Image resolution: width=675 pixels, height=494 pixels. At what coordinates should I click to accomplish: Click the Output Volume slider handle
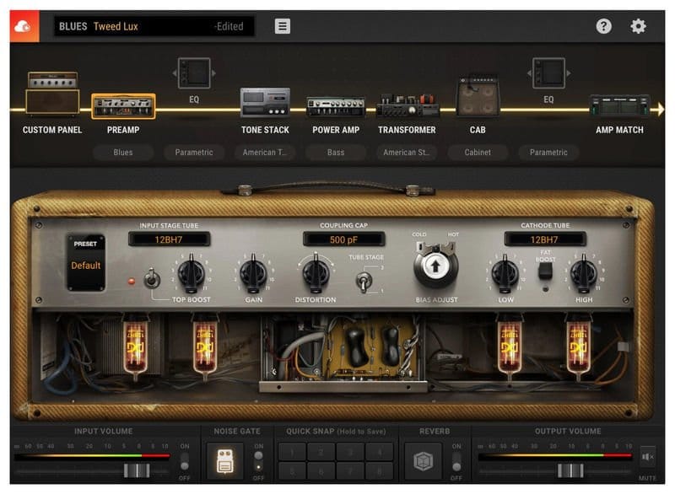pos(570,470)
